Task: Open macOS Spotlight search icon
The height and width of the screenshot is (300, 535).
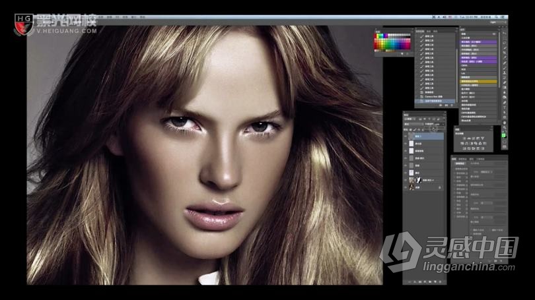Action: 496,17
